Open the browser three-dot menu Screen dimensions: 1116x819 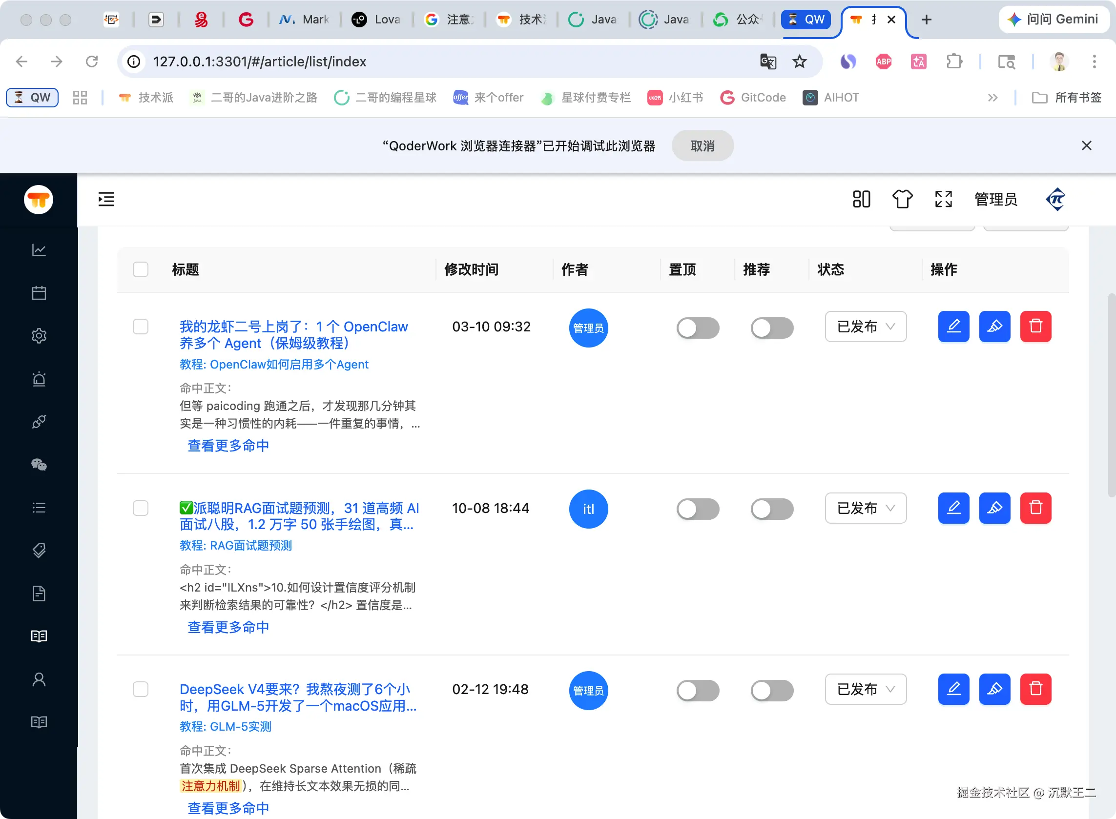tap(1094, 61)
